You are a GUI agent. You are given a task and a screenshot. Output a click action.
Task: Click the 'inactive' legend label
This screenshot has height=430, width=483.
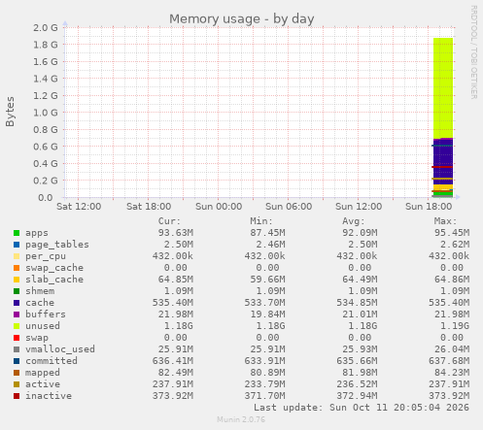point(49,396)
